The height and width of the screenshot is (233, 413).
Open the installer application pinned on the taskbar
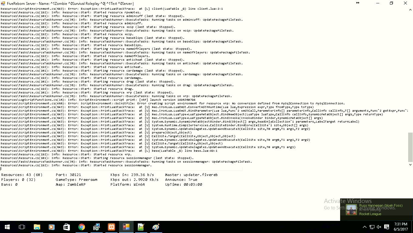point(96,227)
